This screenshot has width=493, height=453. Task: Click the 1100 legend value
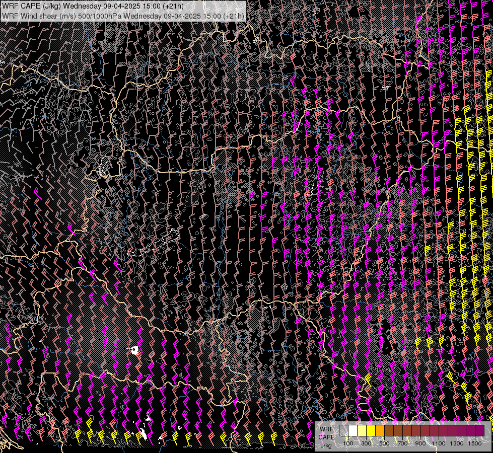coord(439,443)
